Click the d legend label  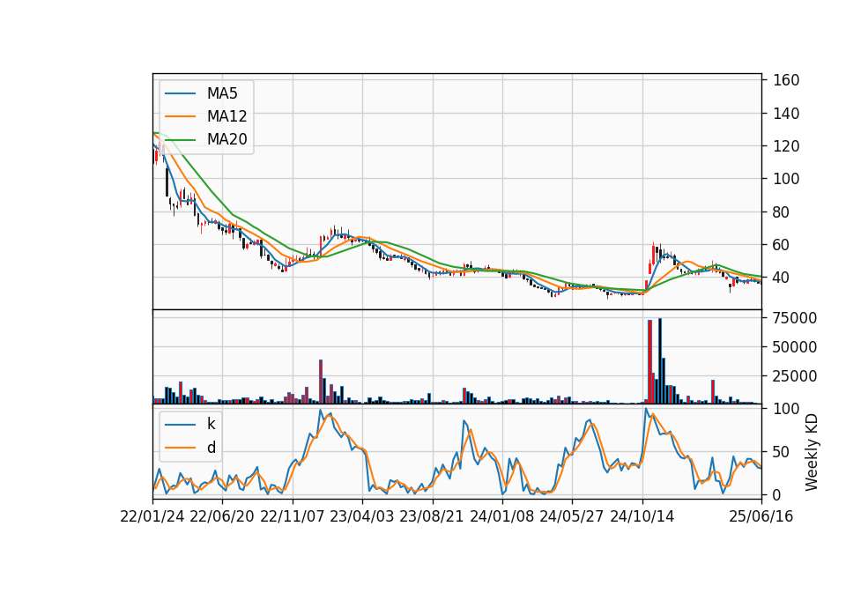point(211,448)
